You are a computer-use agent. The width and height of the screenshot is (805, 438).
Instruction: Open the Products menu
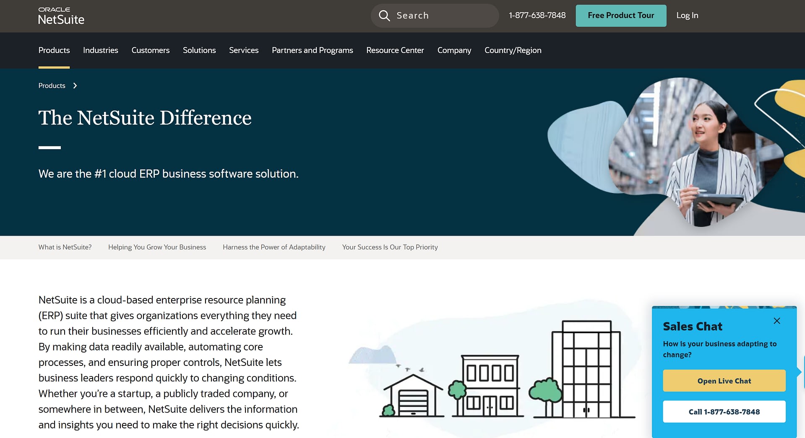coord(54,50)
